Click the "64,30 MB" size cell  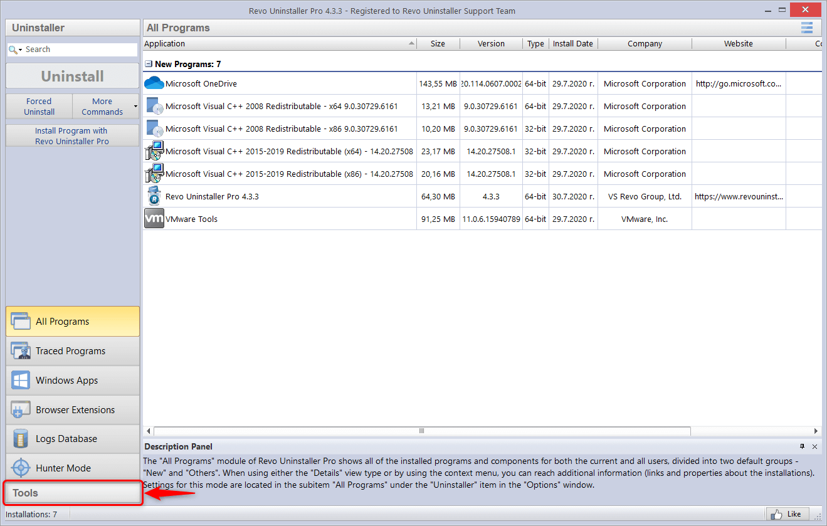point(438,196)
